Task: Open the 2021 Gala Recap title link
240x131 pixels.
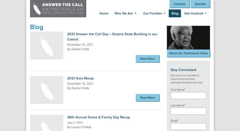Action: tap(80, 78)
